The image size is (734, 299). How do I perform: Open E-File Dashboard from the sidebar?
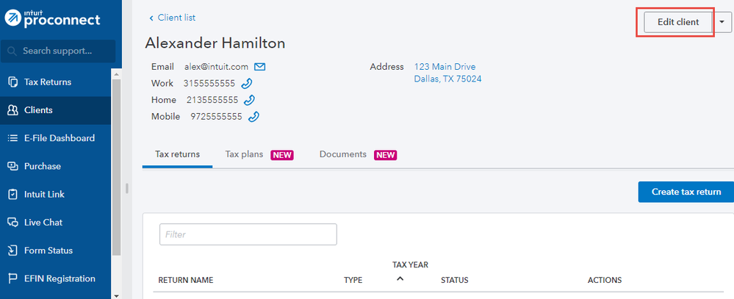point(59,138)
